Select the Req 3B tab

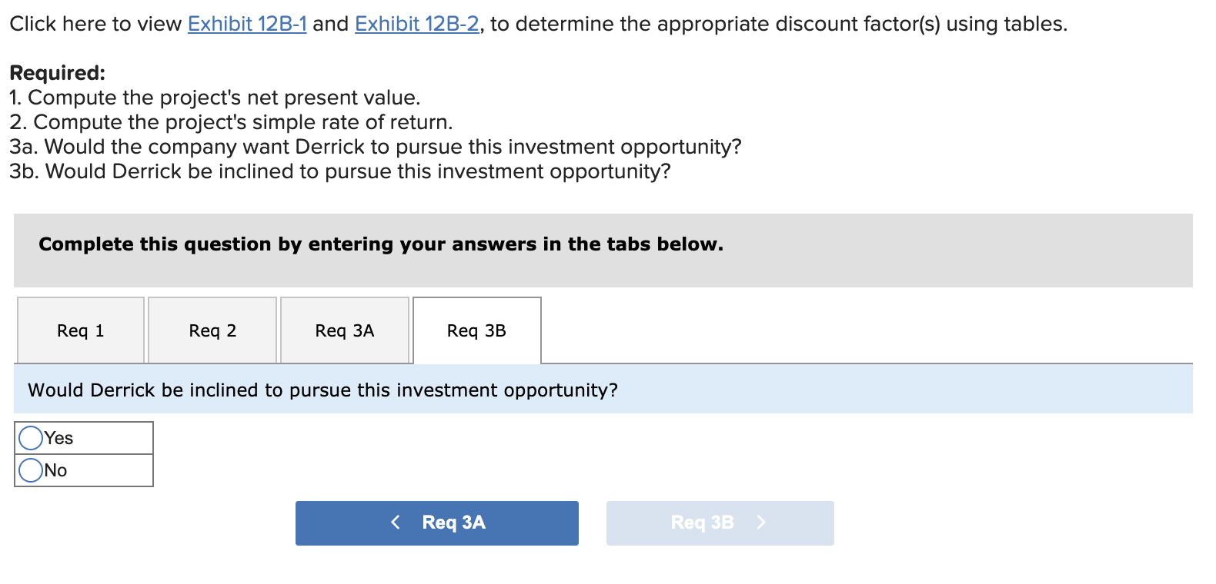pyautogui.click(x=476, y=330)
